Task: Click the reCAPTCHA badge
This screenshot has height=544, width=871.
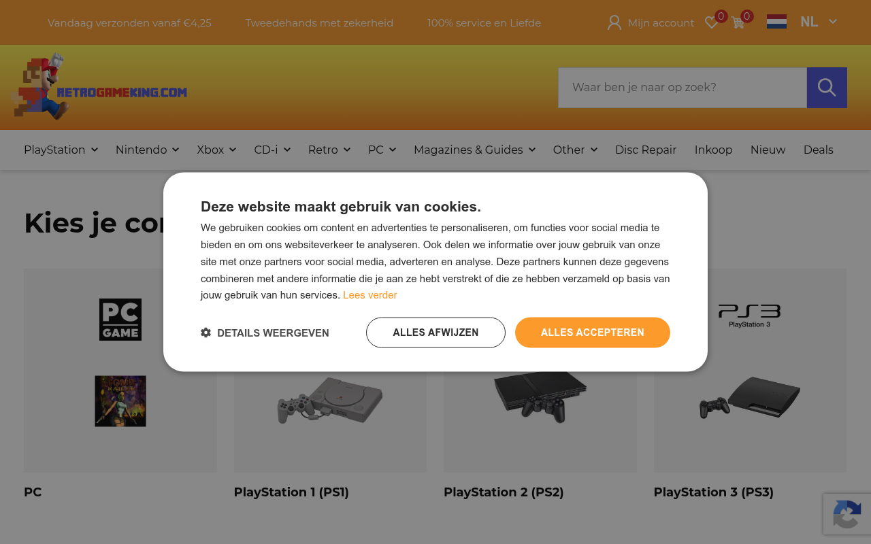Action: [x=847, y=514]
